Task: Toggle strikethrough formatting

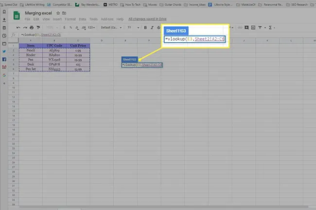Action: coord(158,28)
